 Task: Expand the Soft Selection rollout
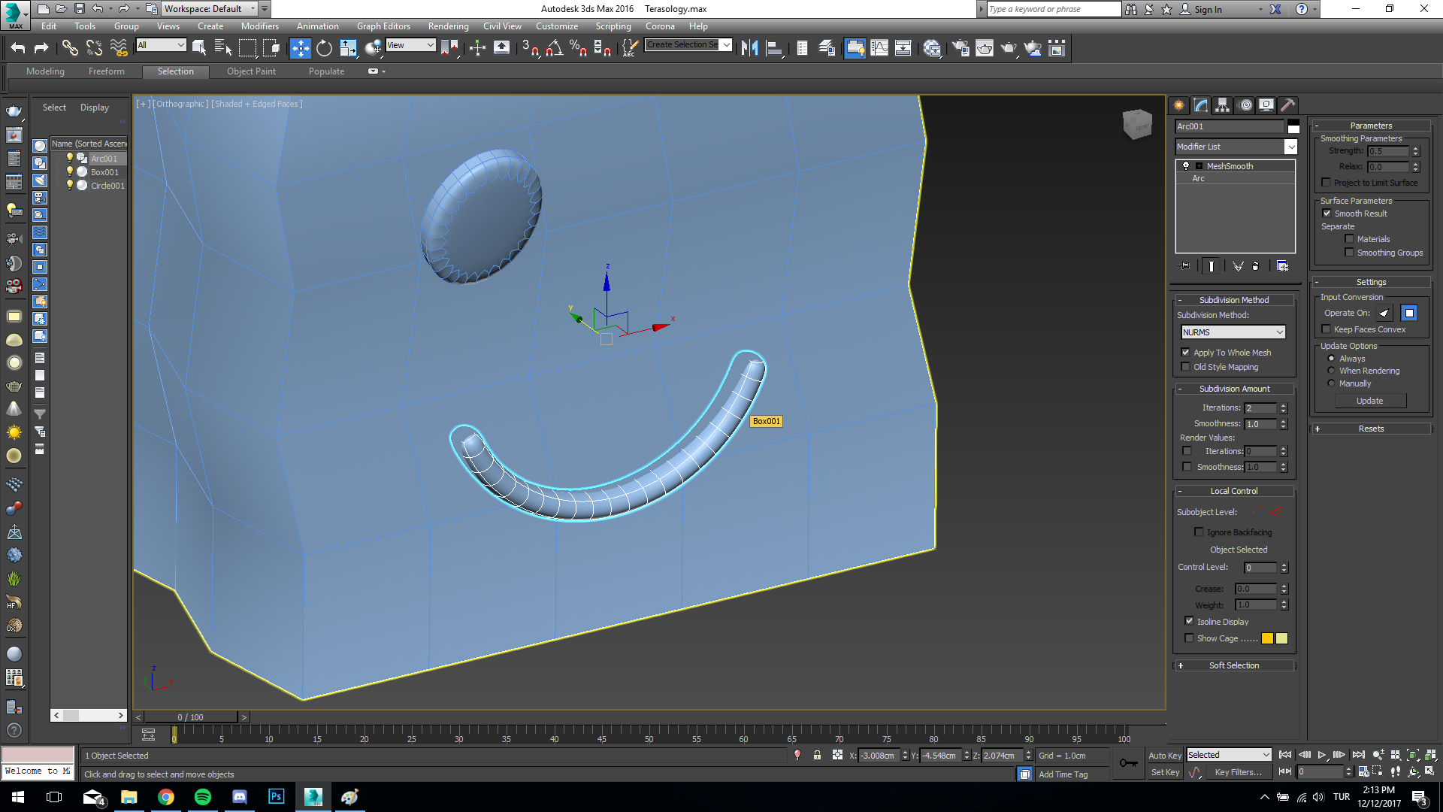tap(1233, 665)
